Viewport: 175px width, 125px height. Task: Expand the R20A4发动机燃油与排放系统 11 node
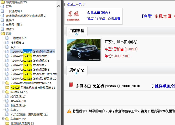click(x=3, y=83)
